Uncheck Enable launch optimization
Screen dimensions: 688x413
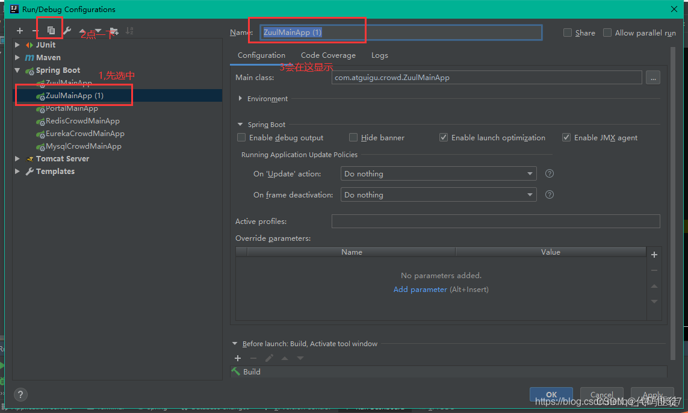(444, 137)
